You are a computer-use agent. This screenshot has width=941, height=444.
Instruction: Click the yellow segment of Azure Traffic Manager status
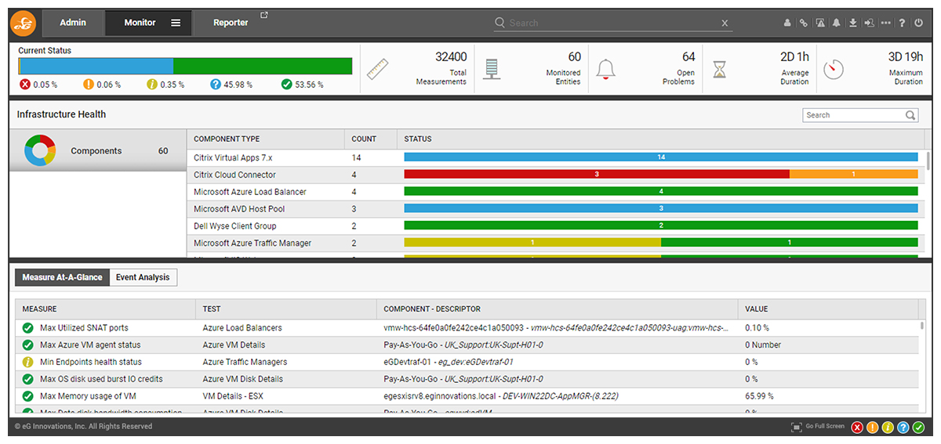pos(532,243)
